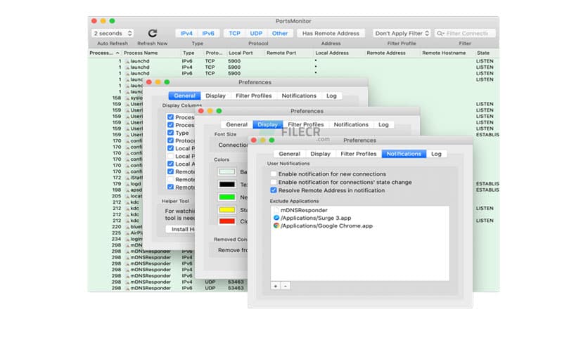Open the green new connection color swatch
Image resolution: width=588 pixels, height=340 pixels.
[x=227, y=197]
